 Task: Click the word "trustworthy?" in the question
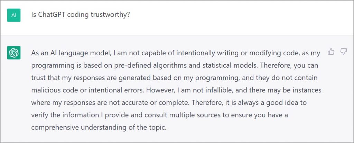pyautogui.click(x=112, y=15)
